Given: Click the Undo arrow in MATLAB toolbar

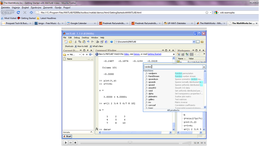Looking at the screenshot, I should point(88,42).
